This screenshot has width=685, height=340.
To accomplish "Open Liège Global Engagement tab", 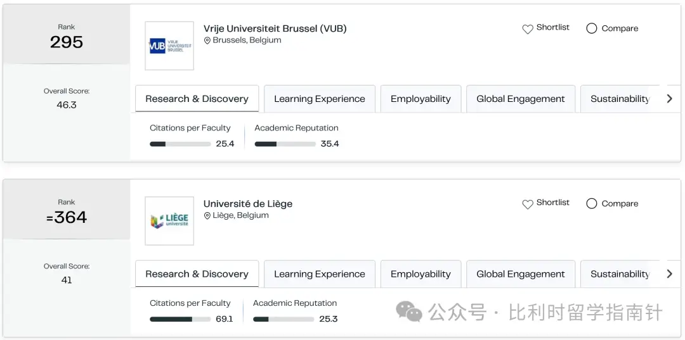I will 521,274.
